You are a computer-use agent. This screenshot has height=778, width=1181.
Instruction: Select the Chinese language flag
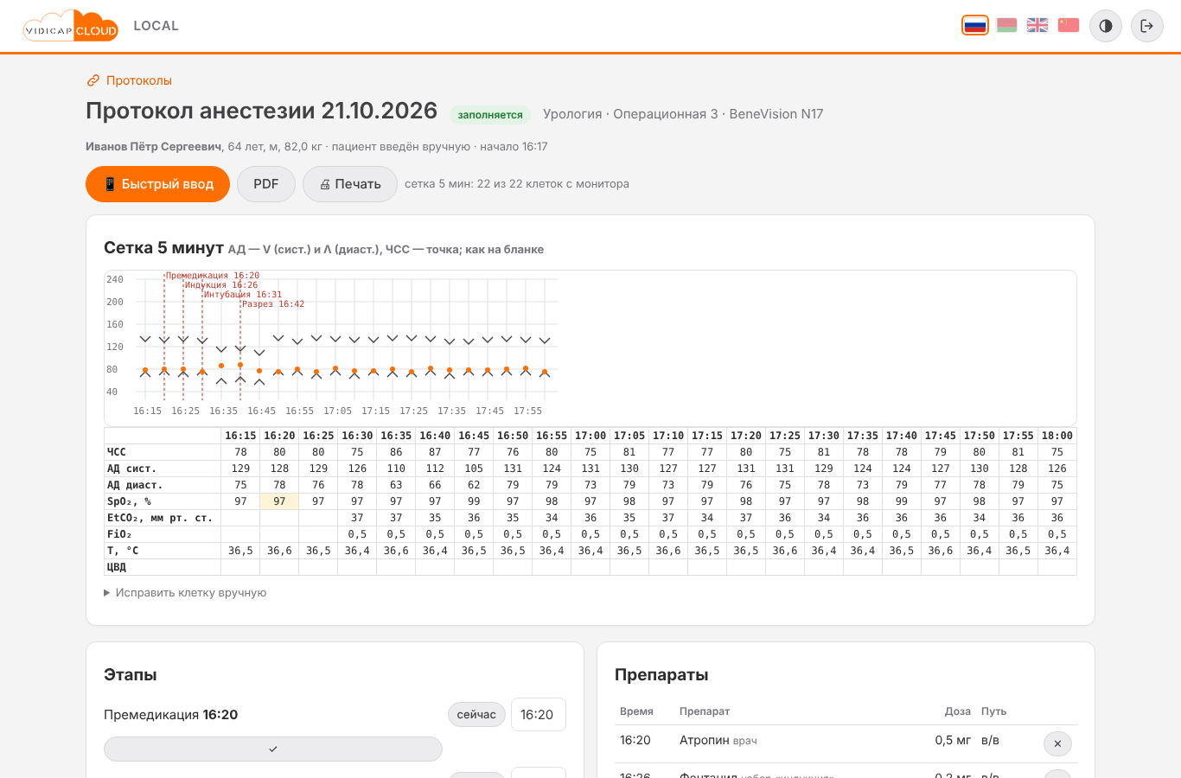tap(1069, 25)
